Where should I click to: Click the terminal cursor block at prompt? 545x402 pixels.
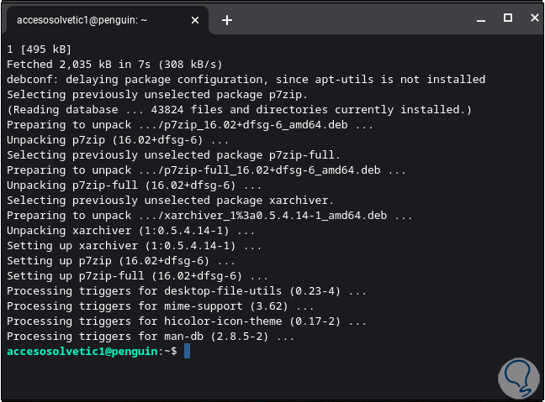tap(187, 351)
